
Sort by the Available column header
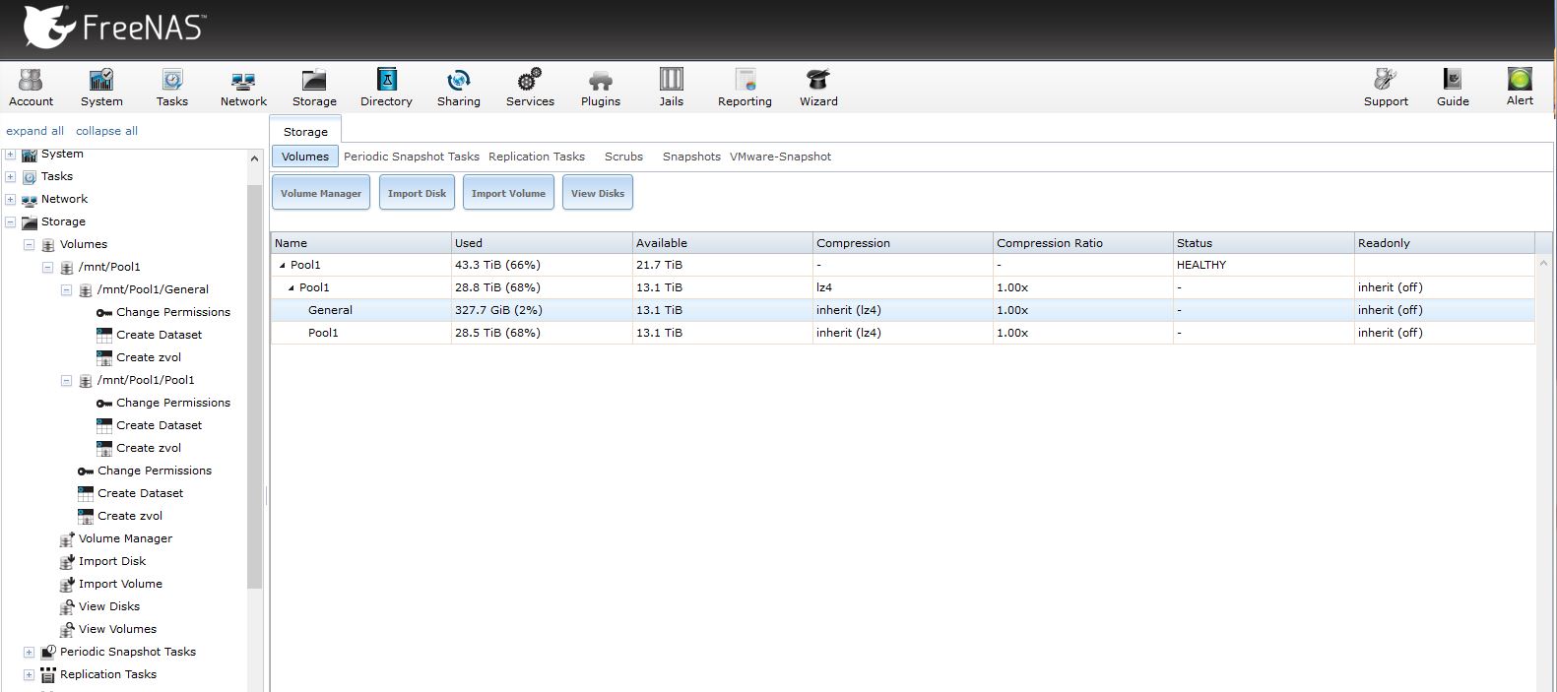coord(722,243)
